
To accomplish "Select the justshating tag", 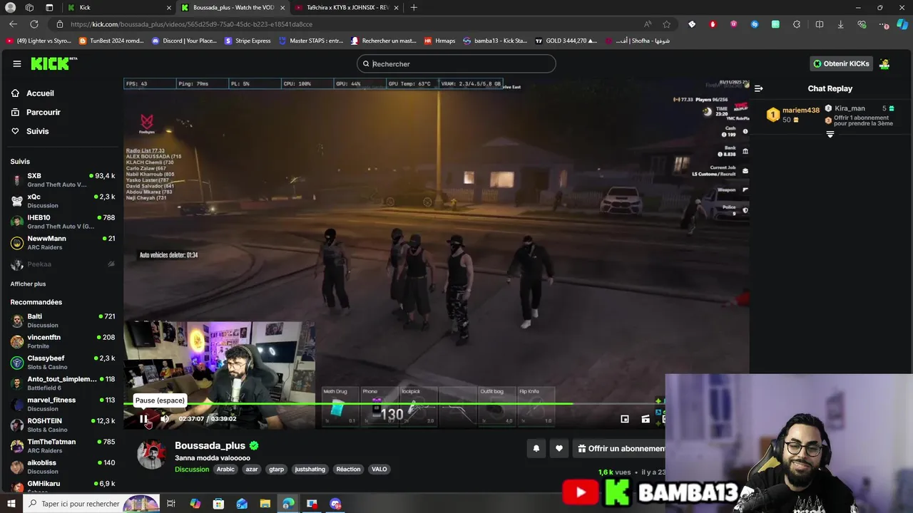I will point(310,469).
